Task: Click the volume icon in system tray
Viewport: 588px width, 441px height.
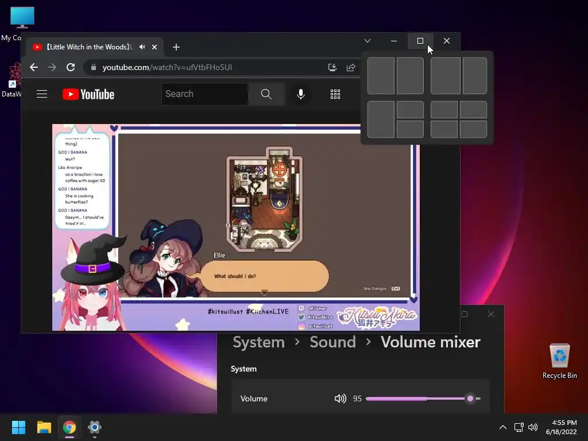Action: tap(533, 427)
